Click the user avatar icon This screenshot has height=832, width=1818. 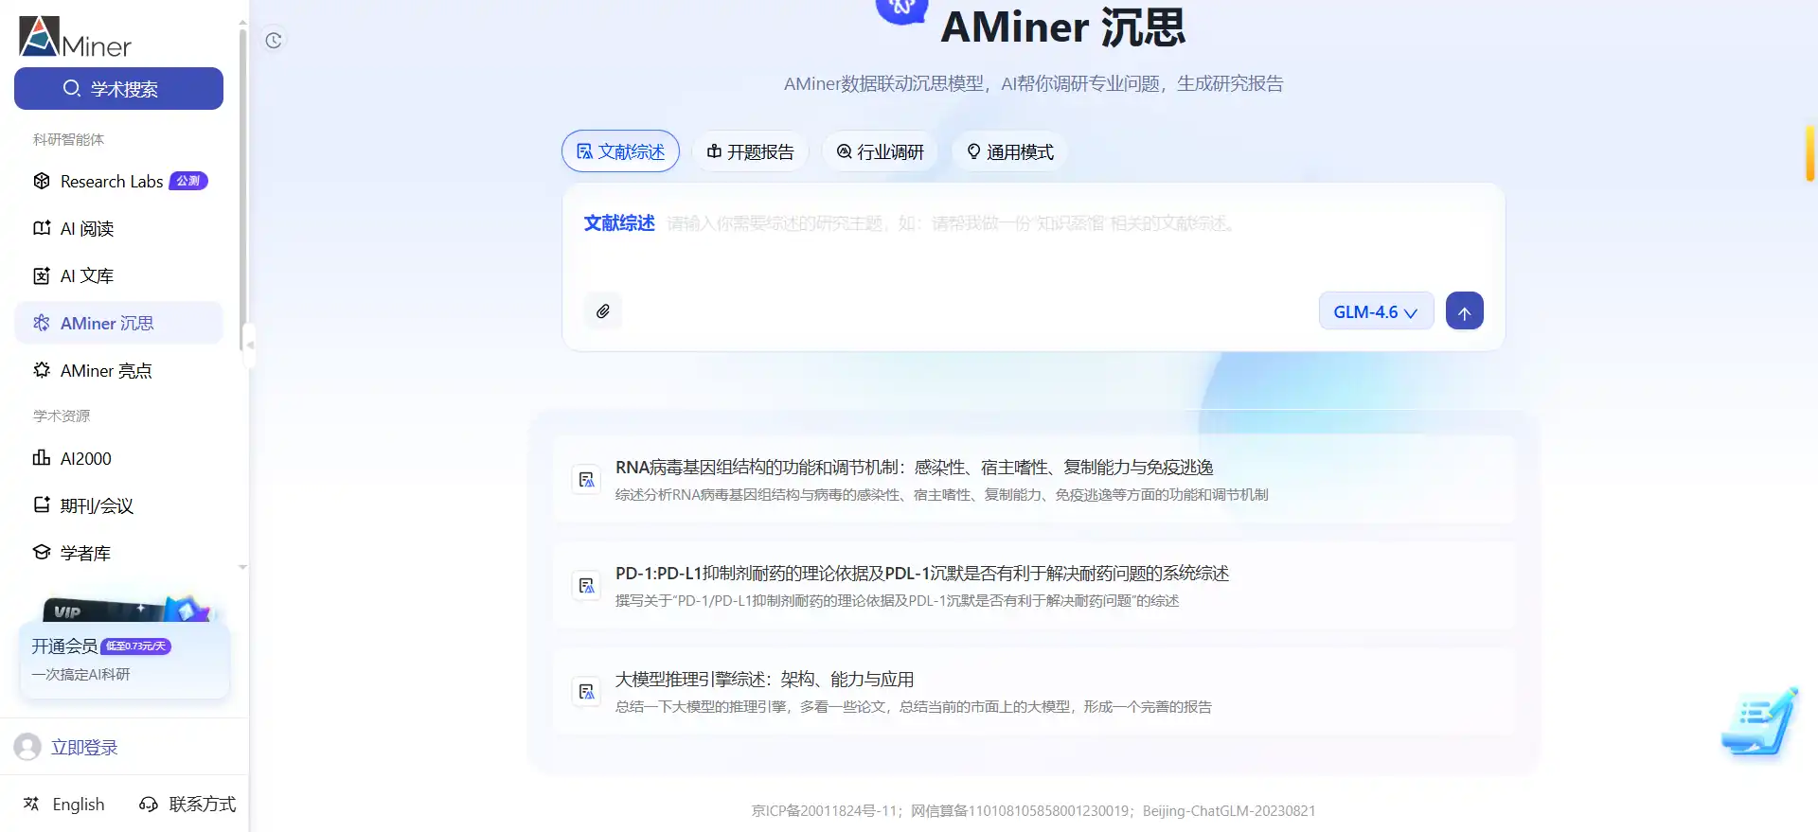(x=27, y=747)
